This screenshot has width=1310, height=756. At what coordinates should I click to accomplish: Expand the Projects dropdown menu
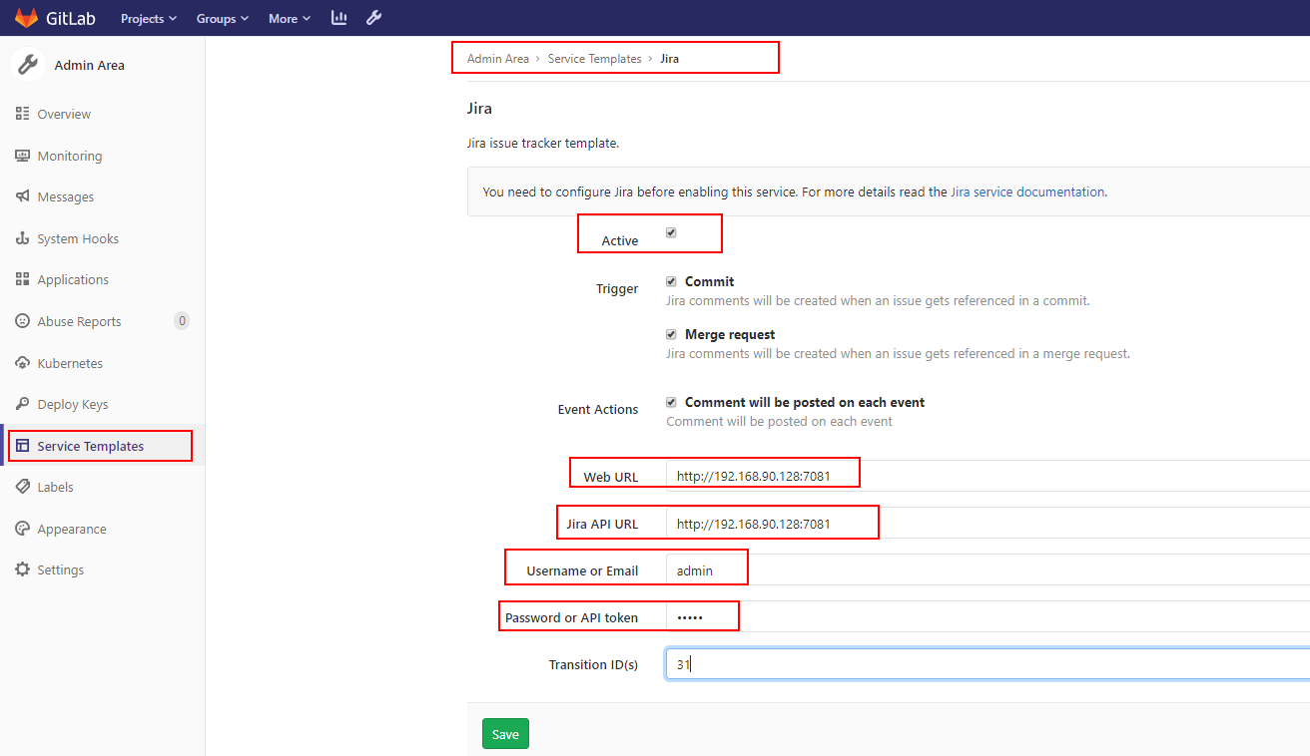pyautogui.click(x=149, y=18)
